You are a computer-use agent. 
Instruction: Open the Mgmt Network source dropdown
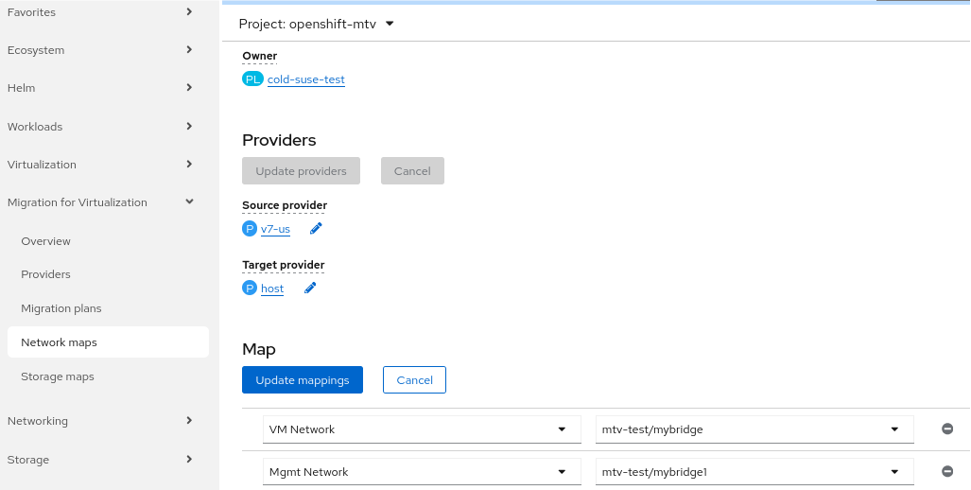pyautogui.click(x=421, y=472)
